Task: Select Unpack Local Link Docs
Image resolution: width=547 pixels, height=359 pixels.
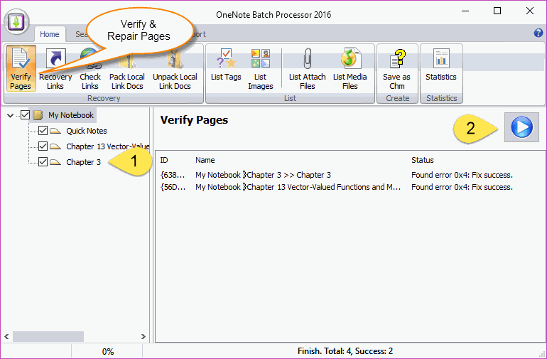Action: click(175, 68)
